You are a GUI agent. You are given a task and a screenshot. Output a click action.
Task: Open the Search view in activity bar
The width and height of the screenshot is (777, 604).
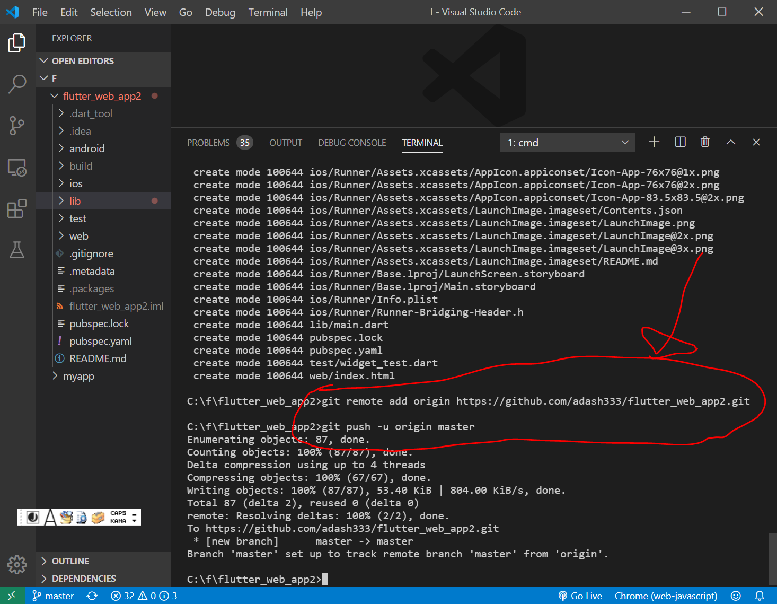[17, 84]
